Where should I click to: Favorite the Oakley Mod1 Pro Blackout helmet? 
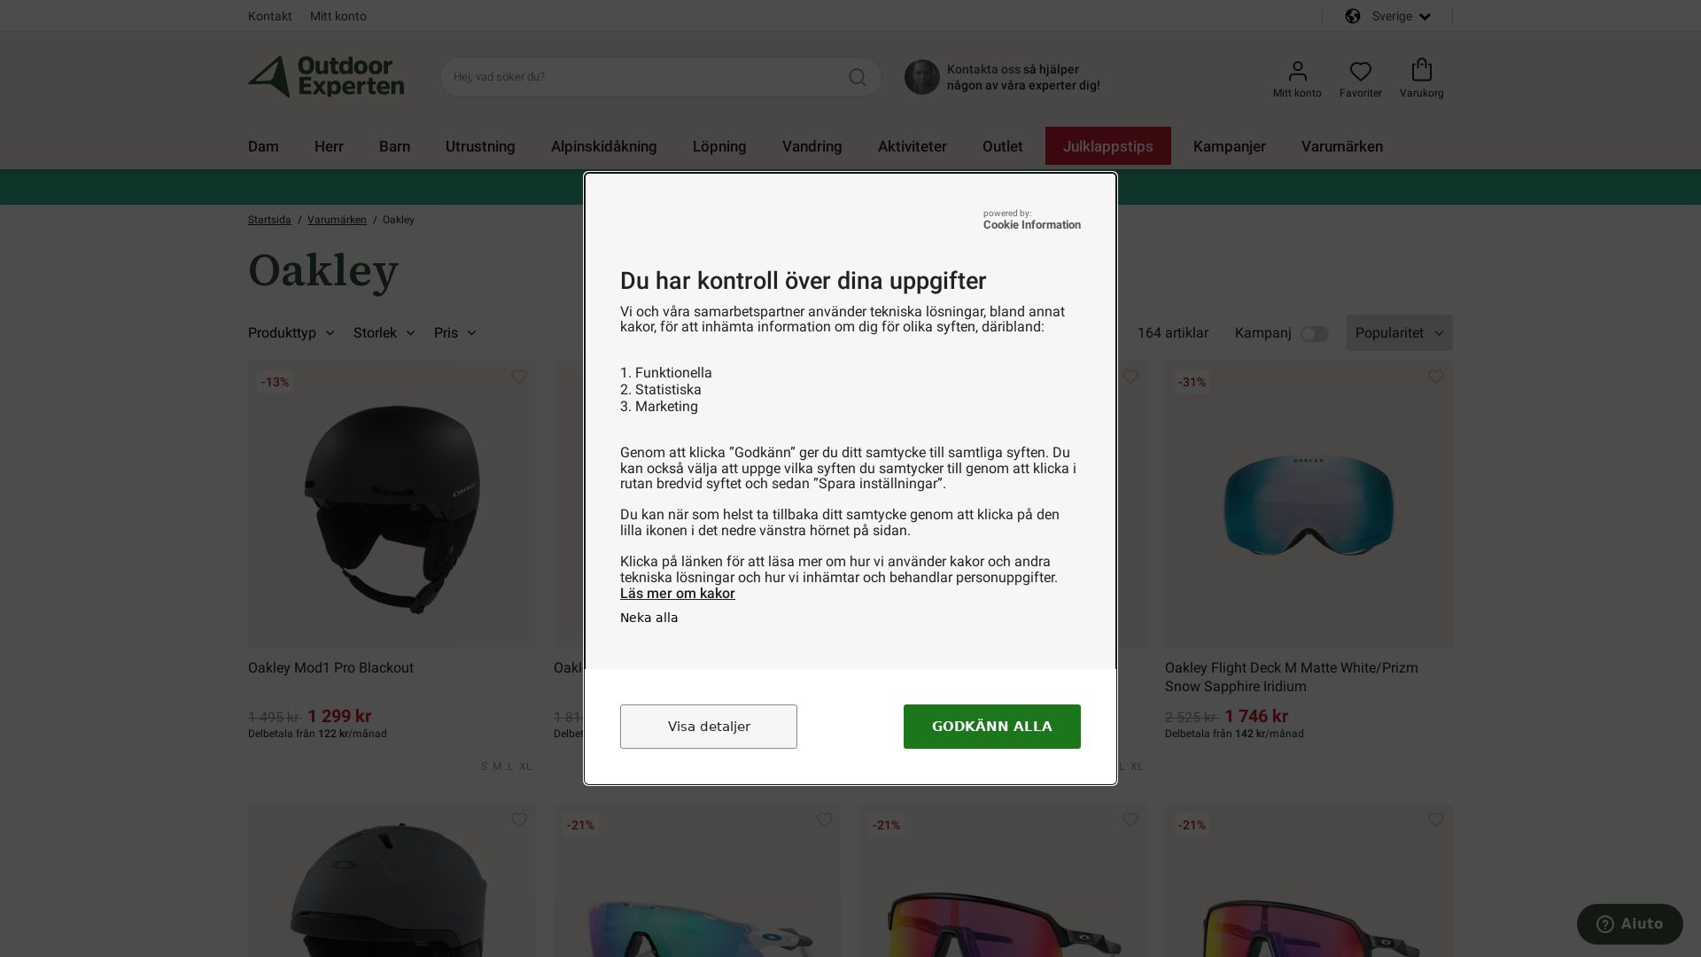point(519,377)
